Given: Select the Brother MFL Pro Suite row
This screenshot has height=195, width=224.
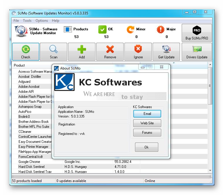Looking at the screenshot, I should pyautogui.click(x=34, y=127).
